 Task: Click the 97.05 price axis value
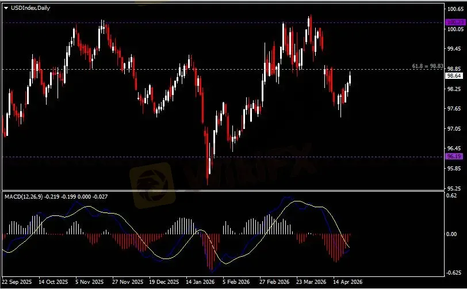pyautogui.click(x=454, y=128)
